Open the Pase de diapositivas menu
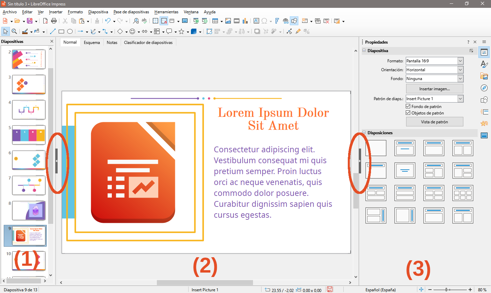Image resolution: width=491 pixels, height=293 pixels. coord(131,12)
